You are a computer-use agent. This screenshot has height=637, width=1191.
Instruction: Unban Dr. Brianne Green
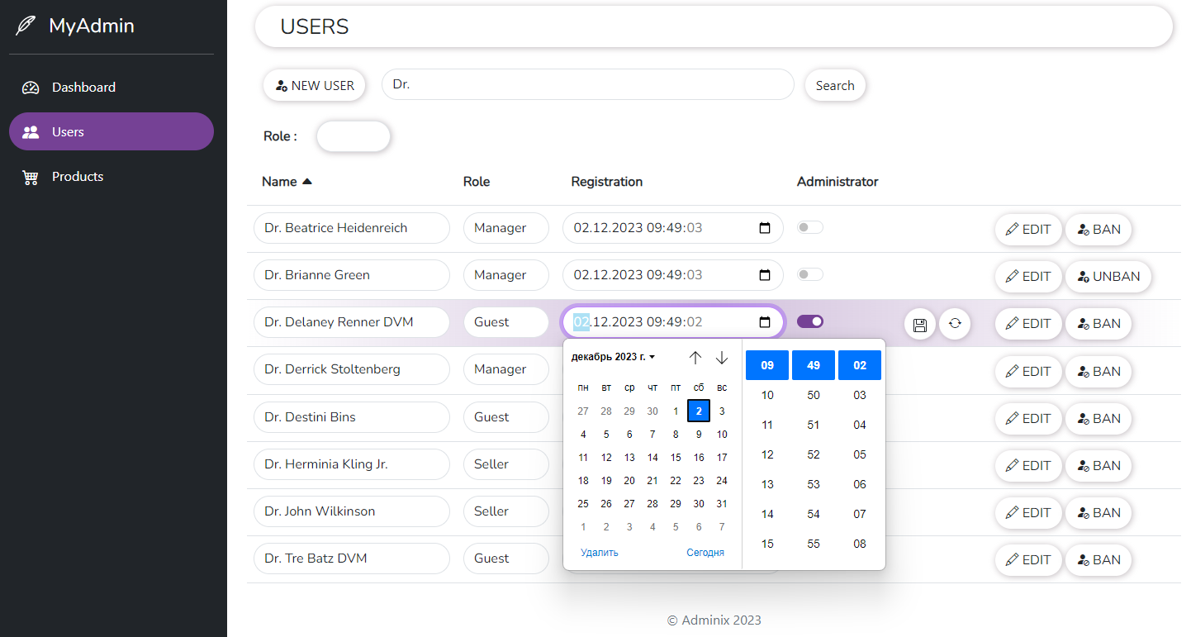coord(1108,277)
